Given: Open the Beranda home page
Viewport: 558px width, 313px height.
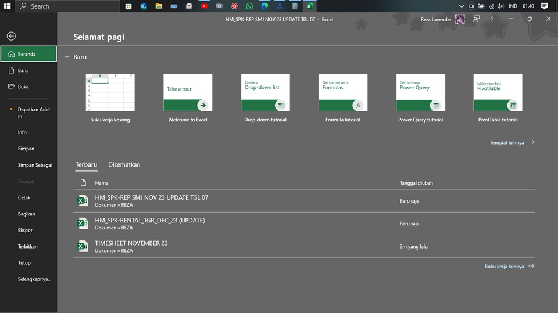Looking at the screenshot, I should [28, 54].
